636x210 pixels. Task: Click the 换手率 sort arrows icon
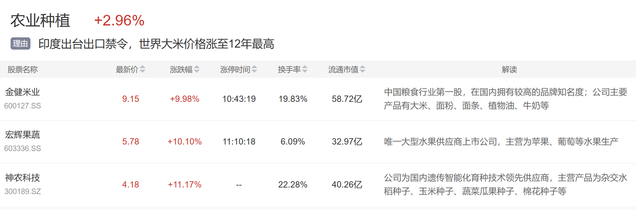click(305, 69)
